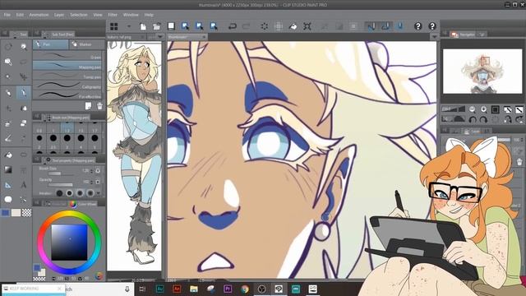Choose the For effect line sub tool
The image size is (526, 296).
[67, 95]
